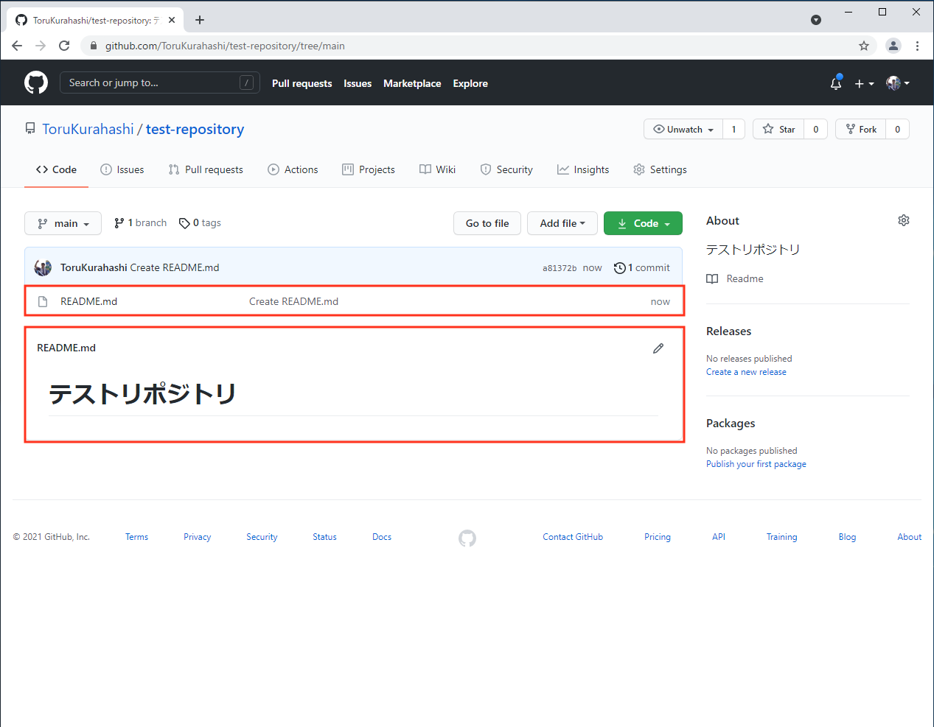This screenshot has width=934, height=727.
Task: Expand the plus create-new menu
Action: (x=864, y=83)
